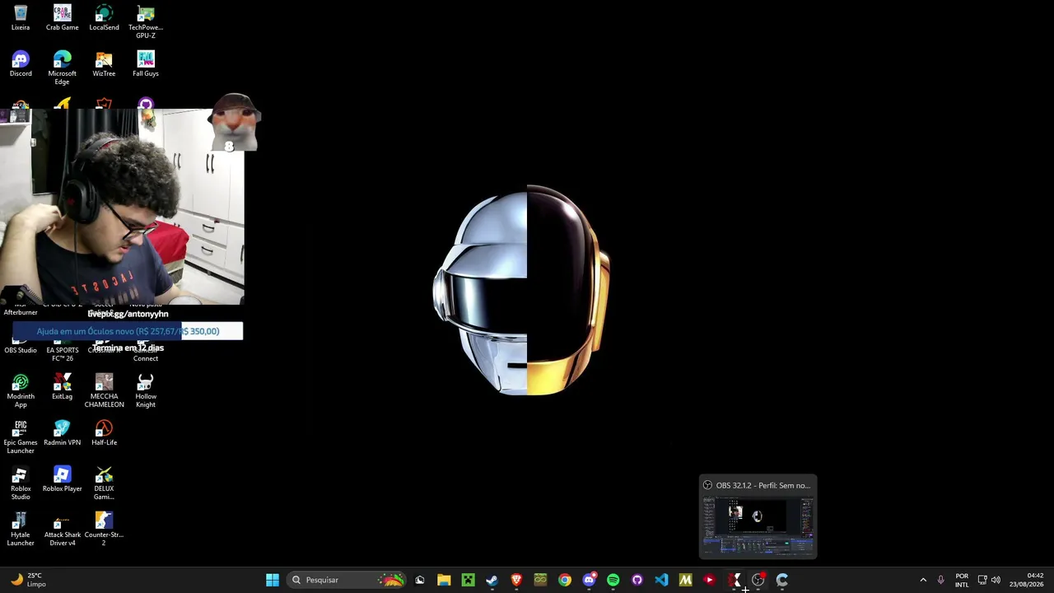Image resolution: width=1054 pixels, height=593 pixels.
Task: Select the Radmin VPN desktop shortcut
Action: [63, 433]
